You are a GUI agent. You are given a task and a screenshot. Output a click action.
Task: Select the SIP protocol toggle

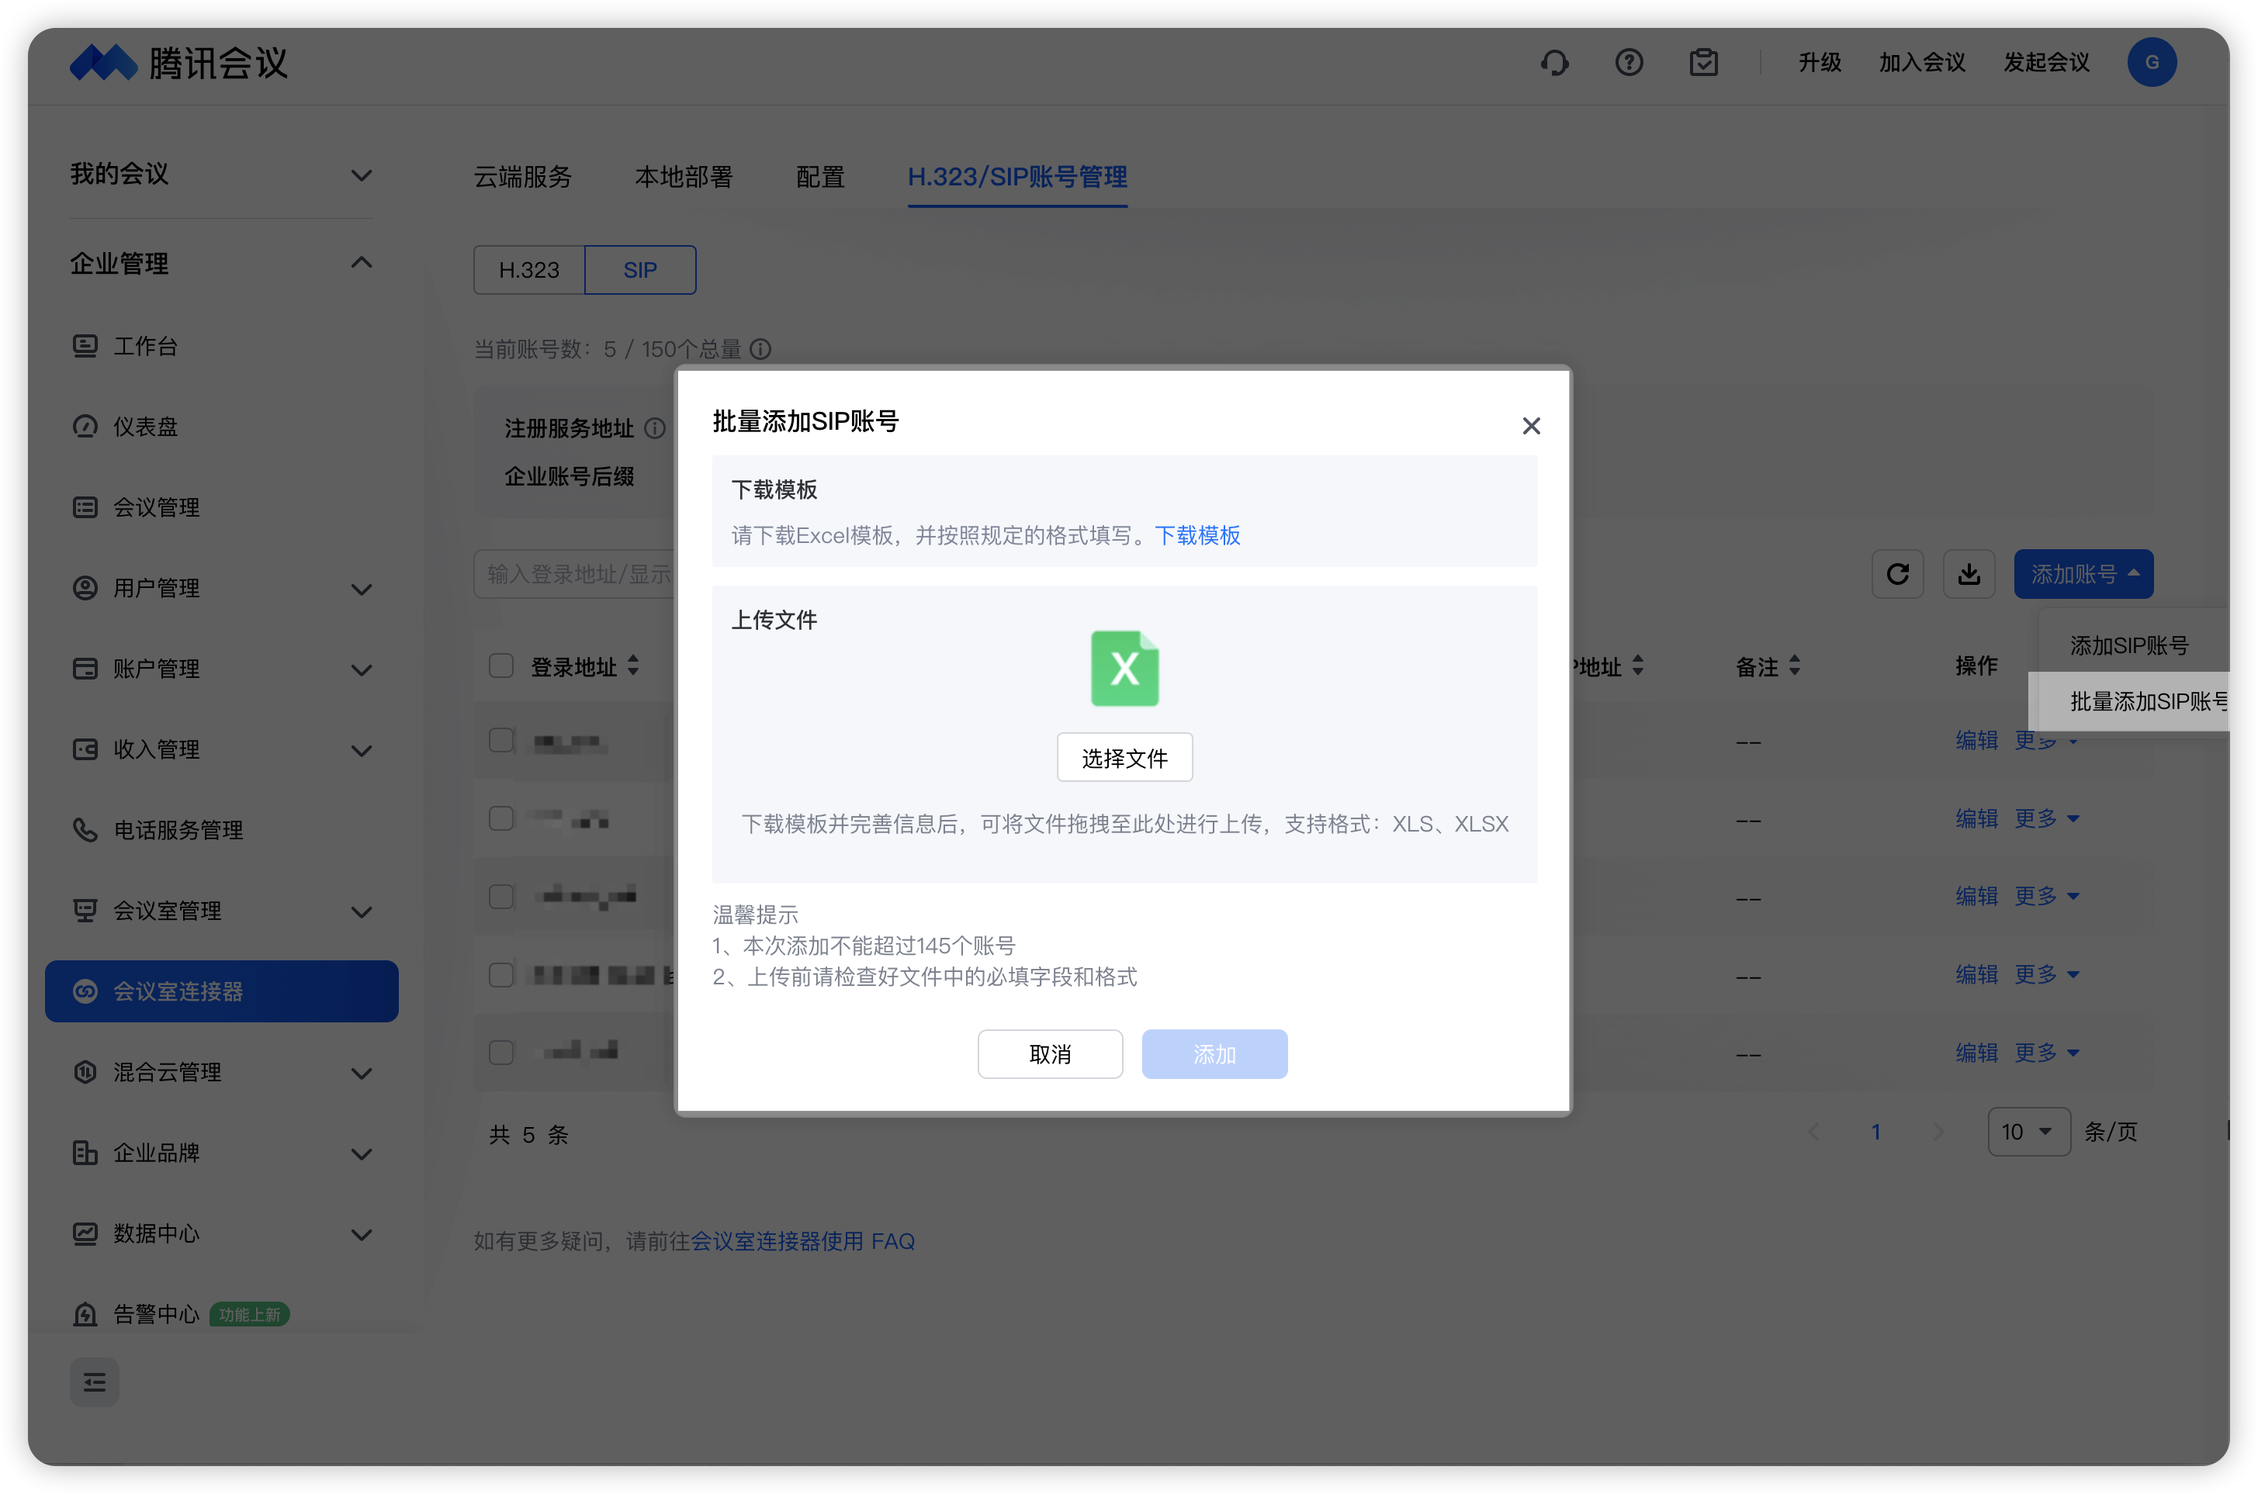pyautogui.click(x=639, y=270)
